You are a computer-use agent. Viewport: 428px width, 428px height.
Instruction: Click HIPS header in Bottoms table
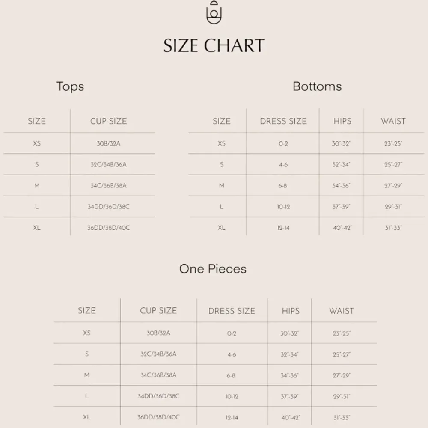(x=342, y=121)
